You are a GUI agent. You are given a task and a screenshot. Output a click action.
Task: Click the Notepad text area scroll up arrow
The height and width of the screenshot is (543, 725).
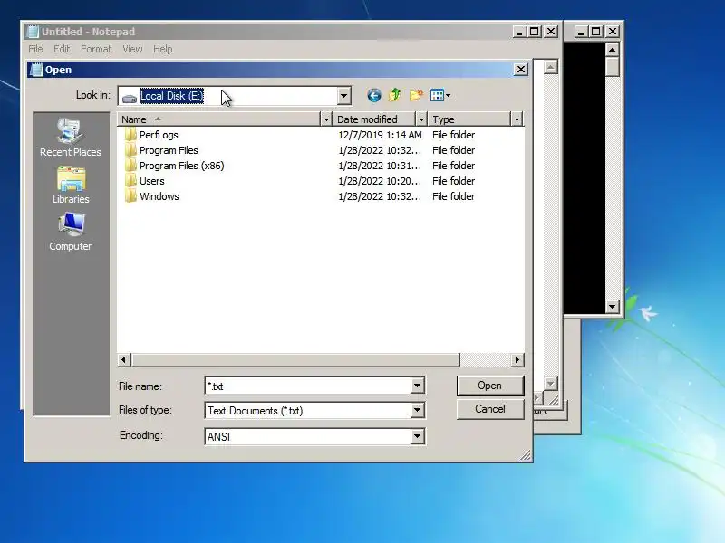(550, 67)
